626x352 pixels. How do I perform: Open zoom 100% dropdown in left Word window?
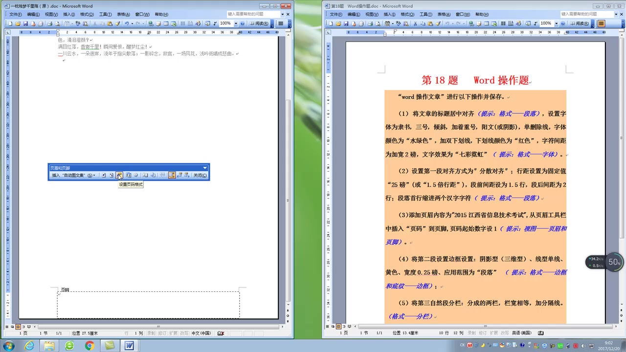(x=236, y=23)
